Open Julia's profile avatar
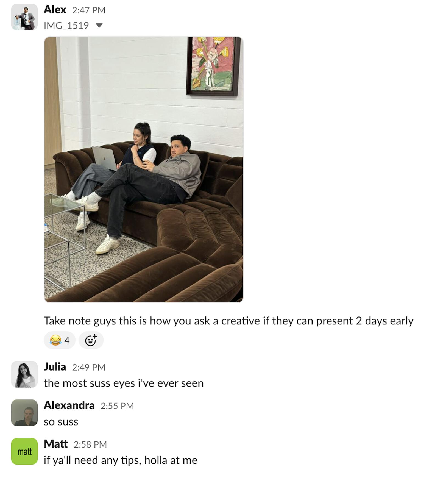This screenshot has width=446, height=478. click(x=24, y=374)
